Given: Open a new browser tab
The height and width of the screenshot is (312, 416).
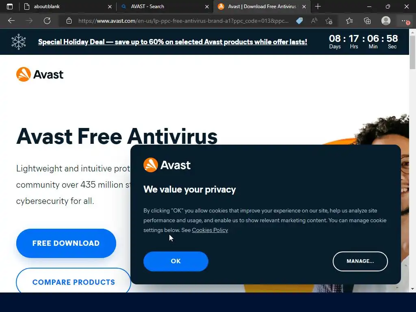Looking at the screenshot, I should [318, 6].
